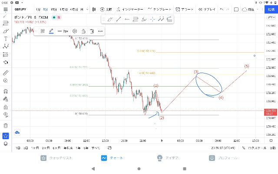Select the zoom in magnifier tool
Image resolution: width=278 pixels, height=174 pixels.
[x=6, y=80]
